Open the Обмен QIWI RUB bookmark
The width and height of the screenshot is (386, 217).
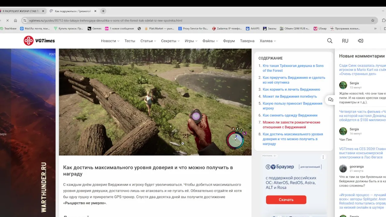295,29
